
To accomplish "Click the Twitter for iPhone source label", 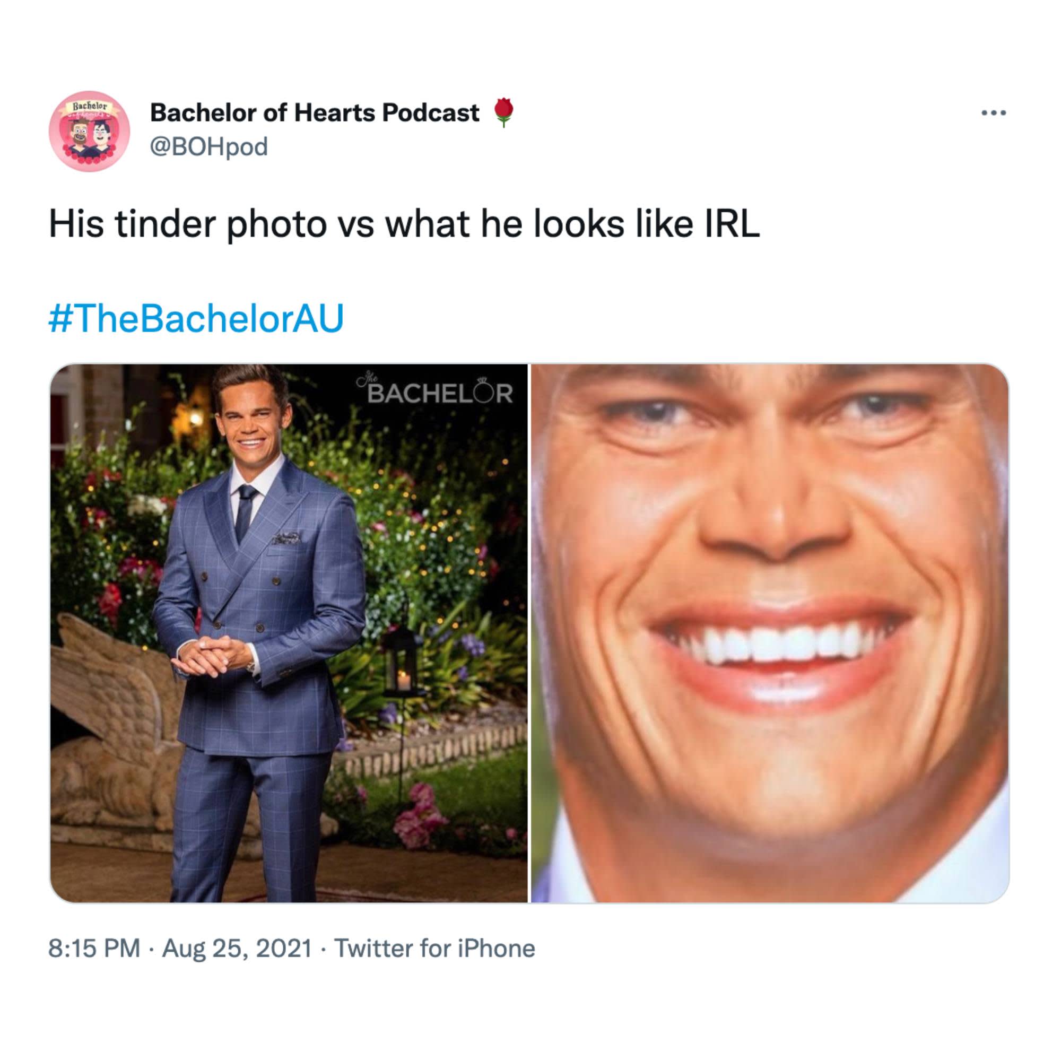I will (434, 949).
